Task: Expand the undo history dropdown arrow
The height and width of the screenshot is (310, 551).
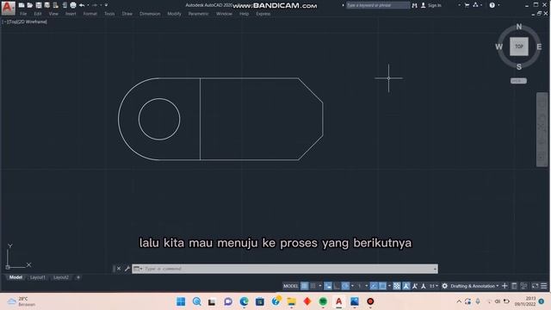Action: coord(88,5)
